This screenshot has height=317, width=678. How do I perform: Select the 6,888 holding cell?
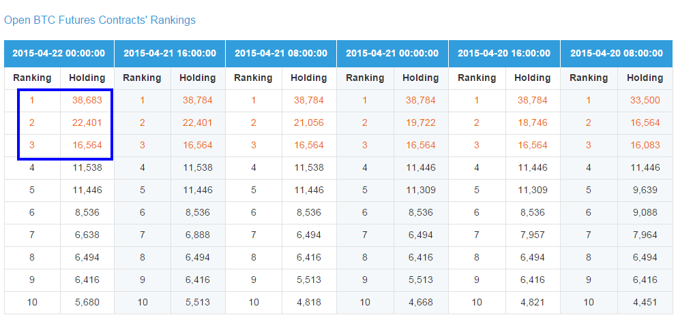click(198, 235)
